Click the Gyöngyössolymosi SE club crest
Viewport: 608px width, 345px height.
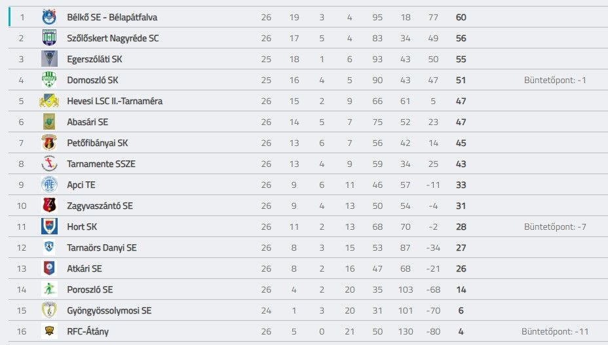(49, 310)
